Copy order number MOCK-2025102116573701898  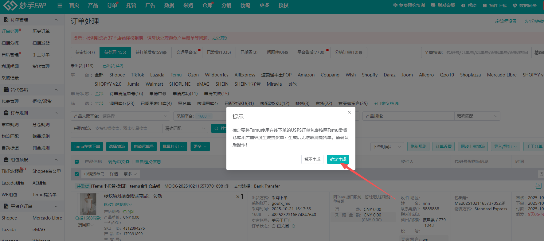click(x=227, y=186)
